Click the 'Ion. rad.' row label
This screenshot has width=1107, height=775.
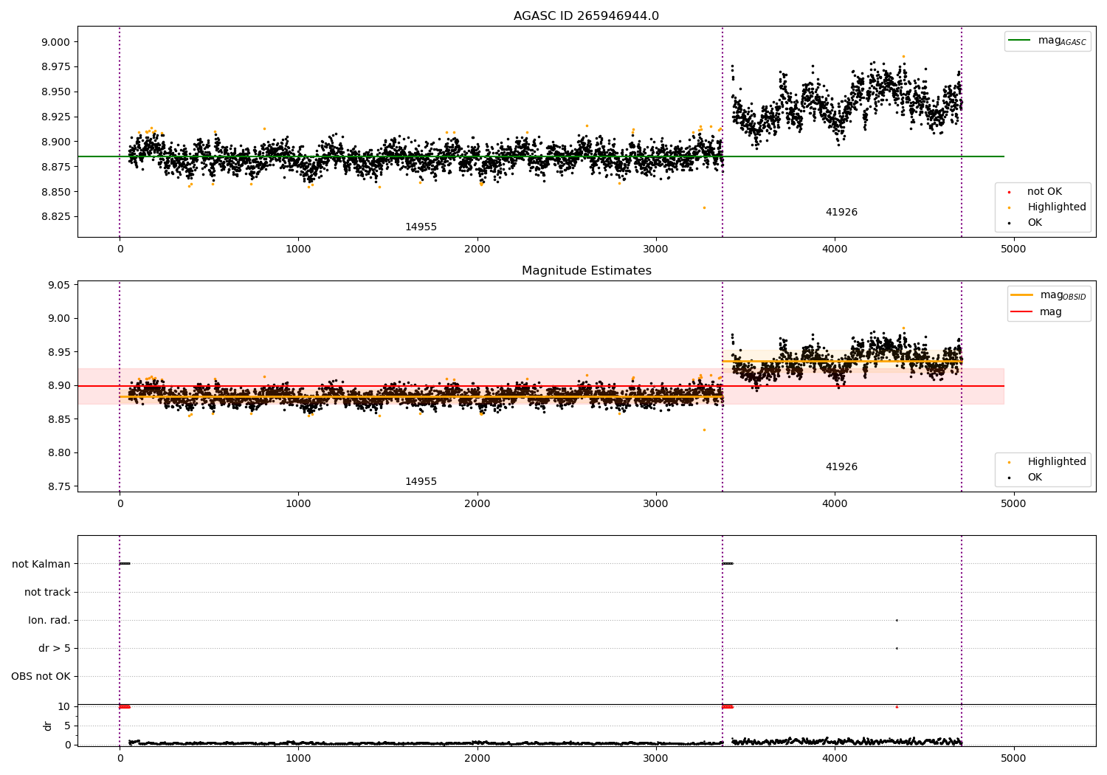[49, 620]
